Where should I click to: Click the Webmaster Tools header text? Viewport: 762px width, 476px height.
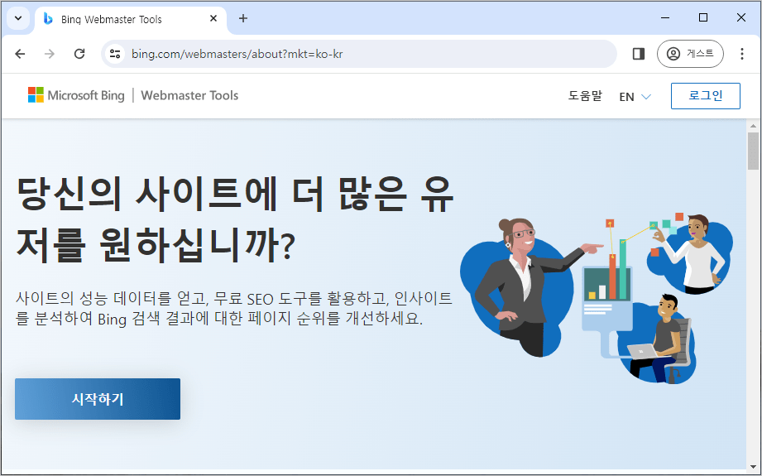[x=189, y=95]
